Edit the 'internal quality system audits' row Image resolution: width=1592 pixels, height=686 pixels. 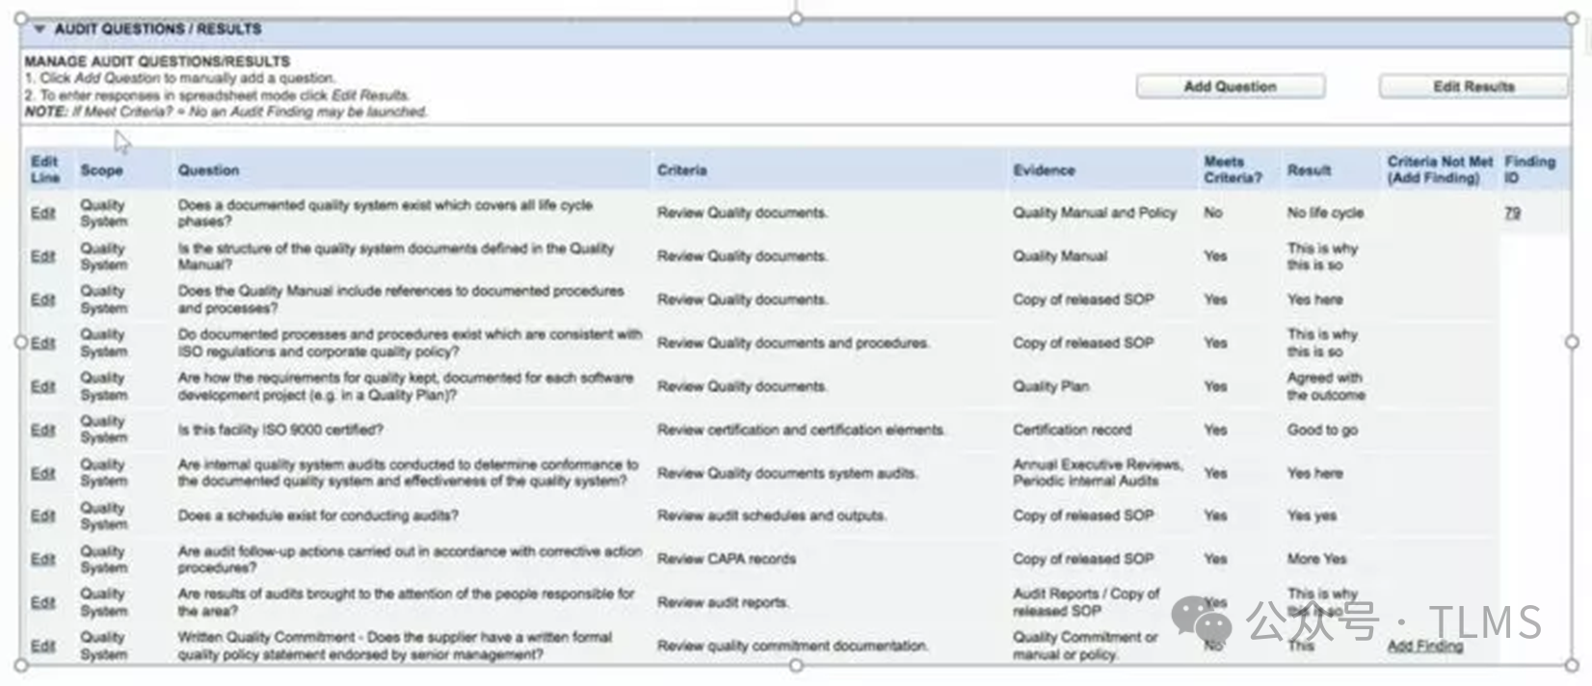point(42,473)
